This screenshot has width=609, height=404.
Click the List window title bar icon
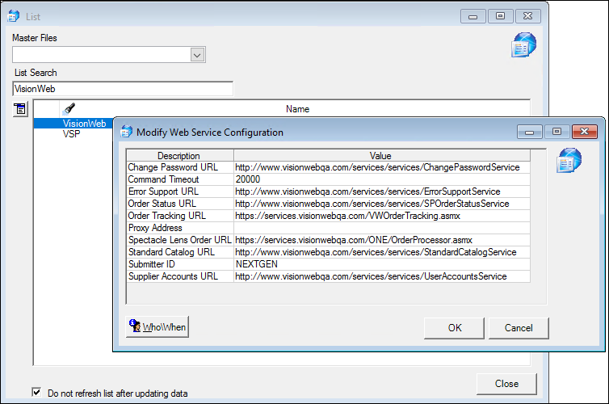(x=14, y=16)
